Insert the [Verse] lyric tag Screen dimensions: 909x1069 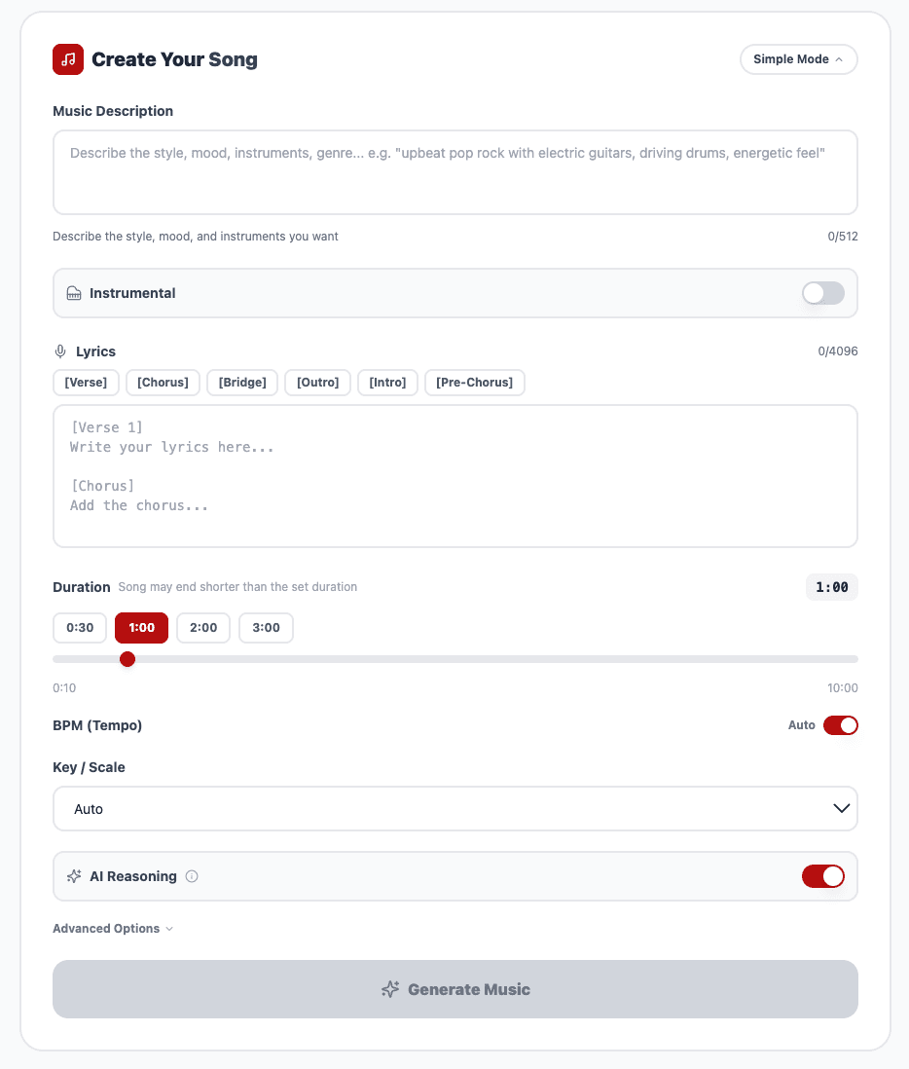click(x=86, y=383)
